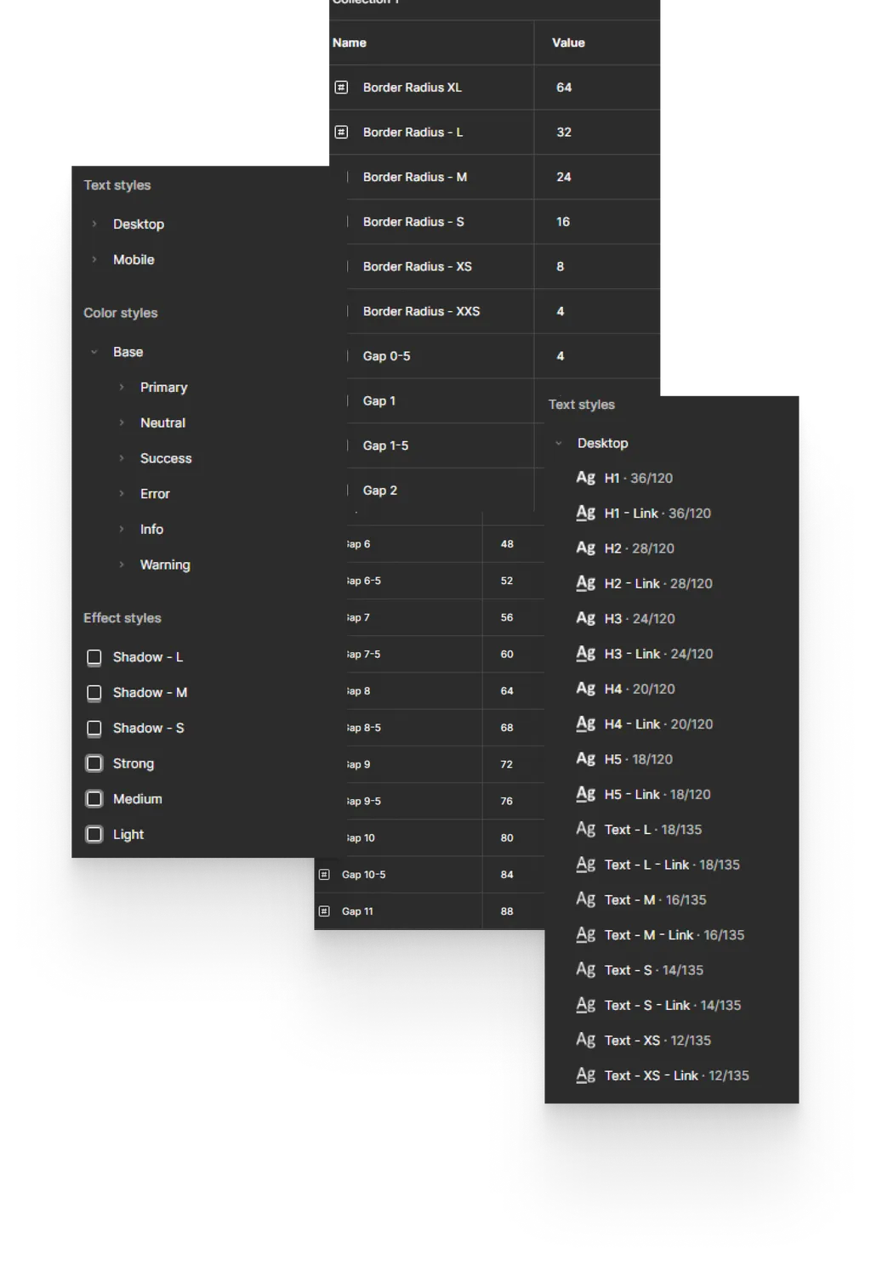The height and width of the screenshot is (1265, 871).
Task: Click the Name column header
Action: (x=350, y=43)
